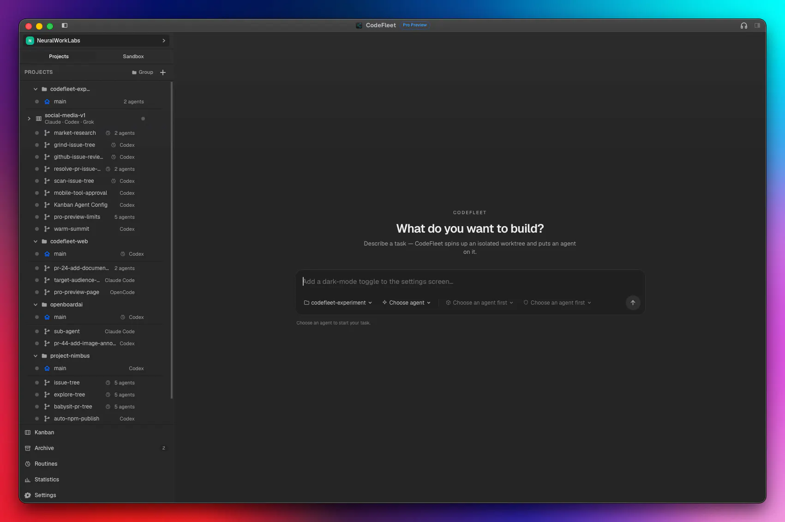Open the Archive box icon
This screenshot has height=522, width=785.
(28, 448)
